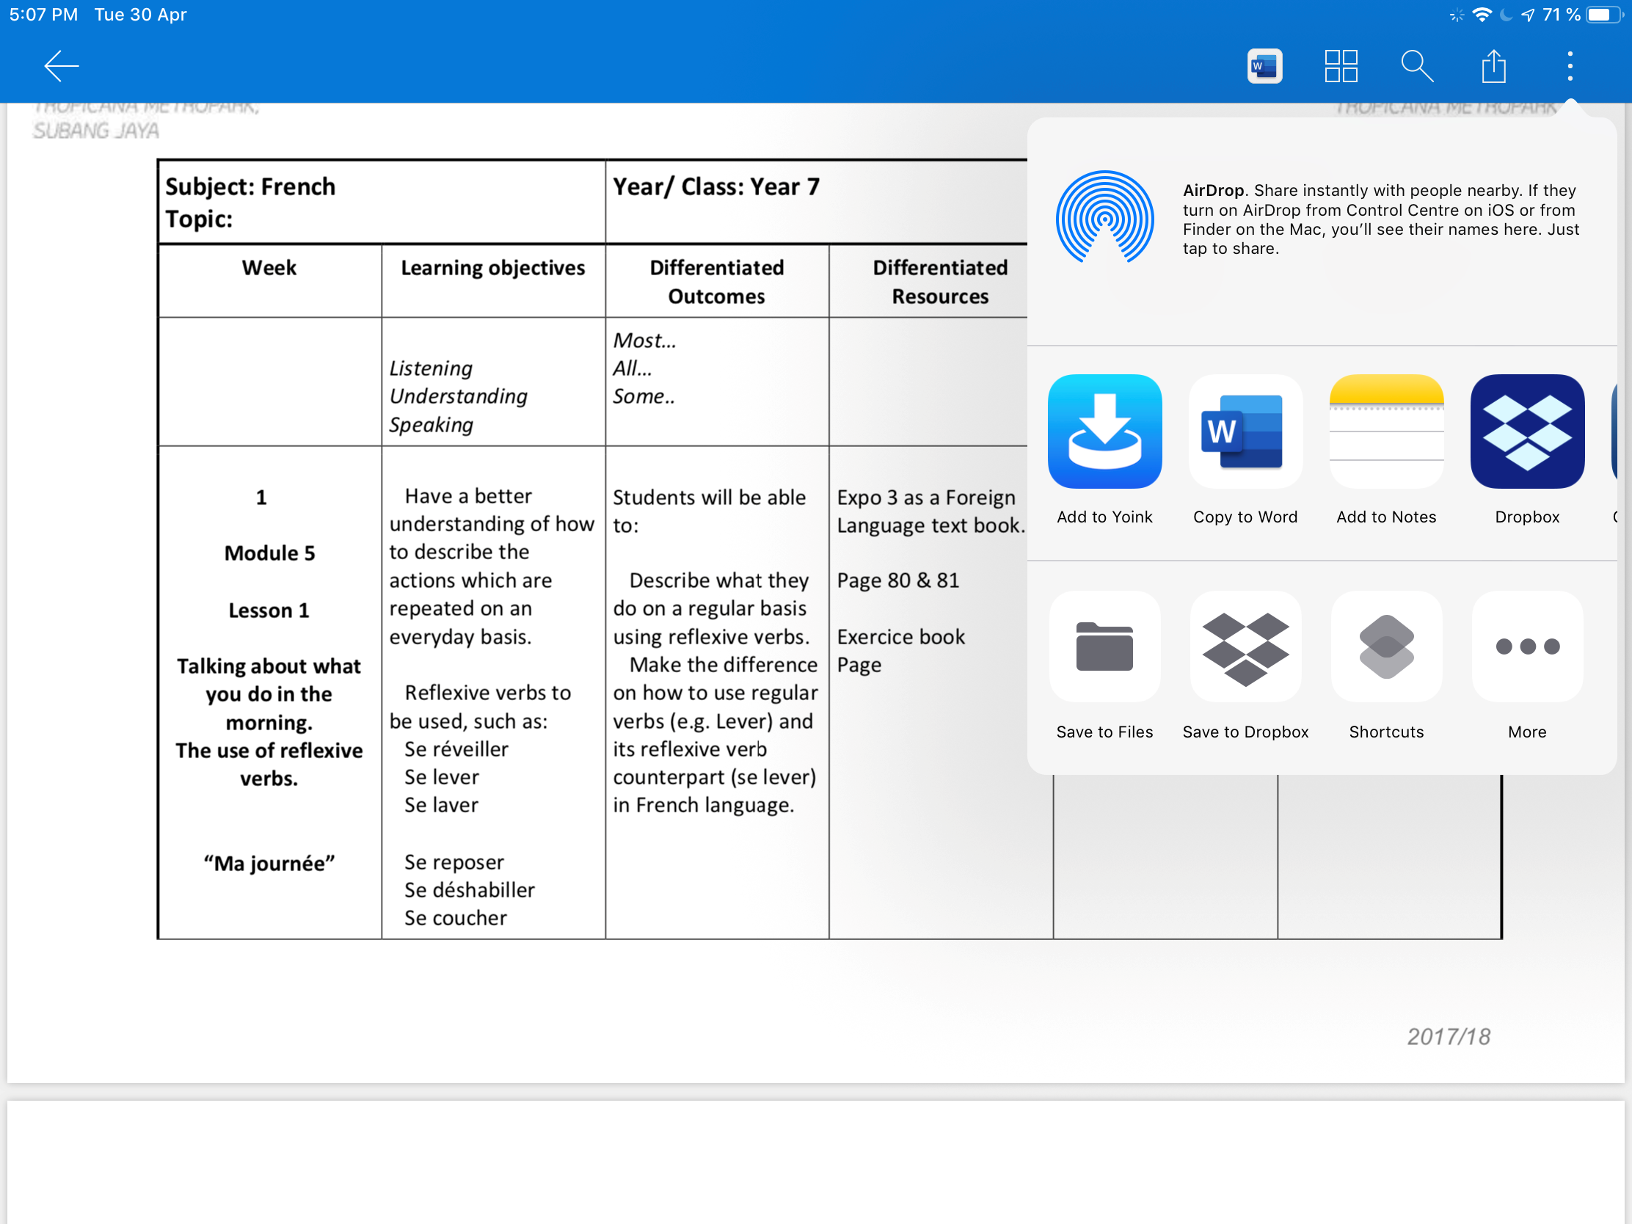
Task: Switch to thumbnail grid view
Action: click(1341, 66)
